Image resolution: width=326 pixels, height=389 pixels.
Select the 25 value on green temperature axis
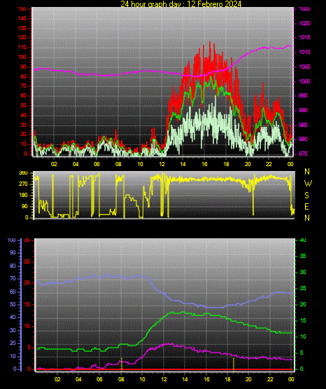pyautogui.click(x=303, y=288)
